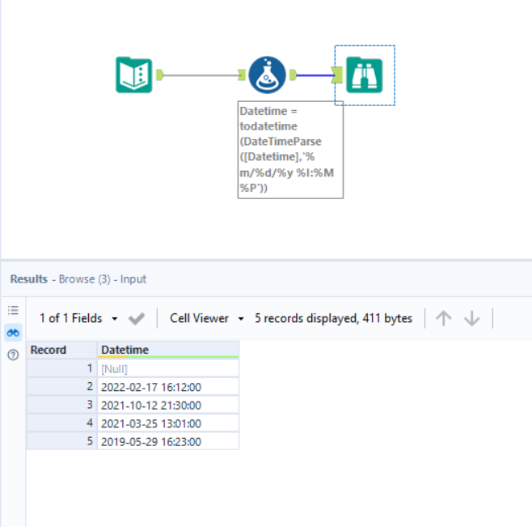Image resolution: width=532 pixels, height=527 pixels.
Task: Click the Datetime column header
Action: pyautogui.click(x=168, y=350)
